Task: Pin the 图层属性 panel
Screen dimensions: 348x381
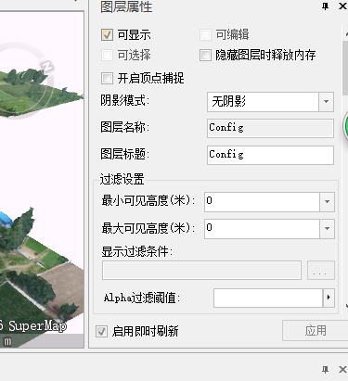Action: click(325, 6)
